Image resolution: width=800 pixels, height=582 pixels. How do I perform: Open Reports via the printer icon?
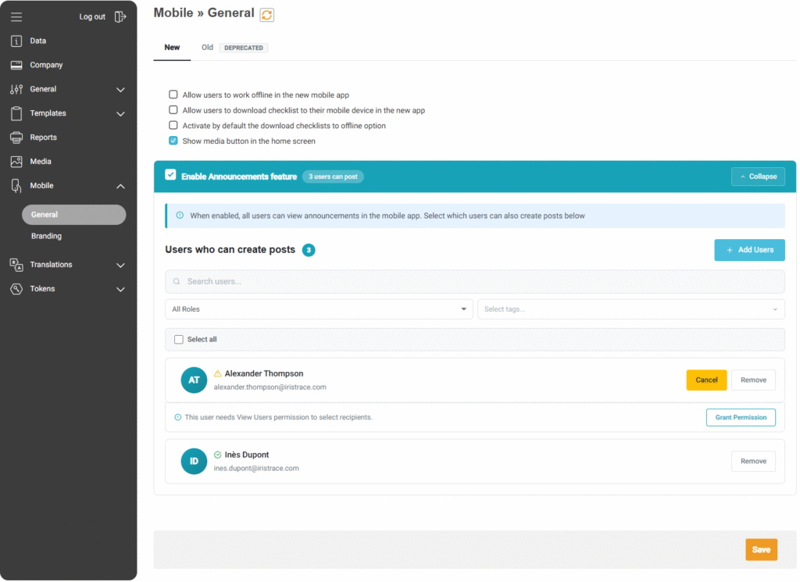16,137
